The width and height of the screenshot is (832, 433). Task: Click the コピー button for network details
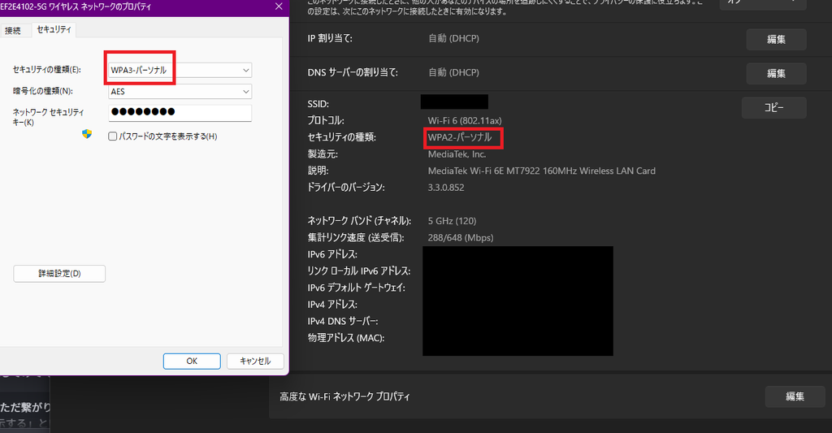773,108
